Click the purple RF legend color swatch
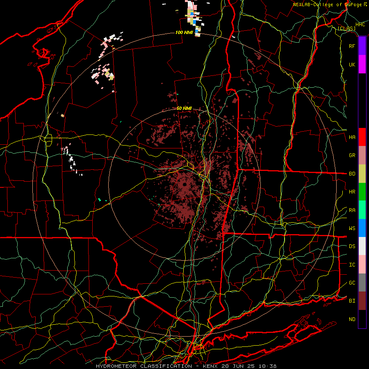The width and height of the screenshot is (369, 369). (x=362, y=46)
